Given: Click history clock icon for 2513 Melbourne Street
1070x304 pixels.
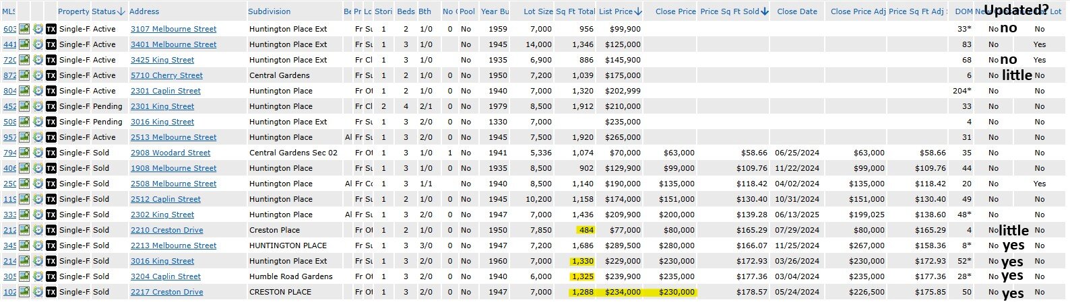Looking at the screenshot, I should (x=38, y=137).
